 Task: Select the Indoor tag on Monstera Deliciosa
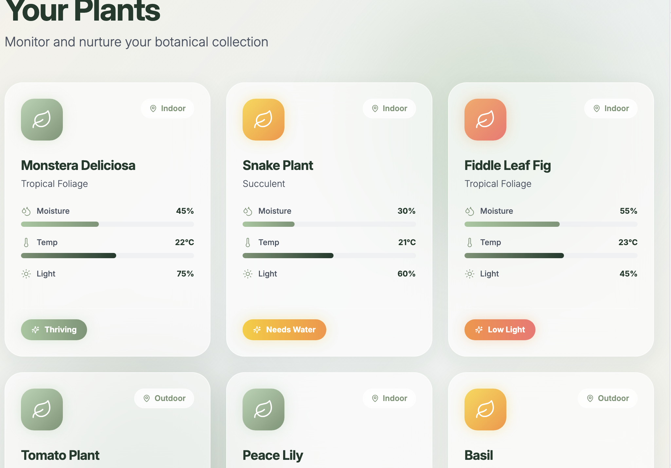click(167, 109)
